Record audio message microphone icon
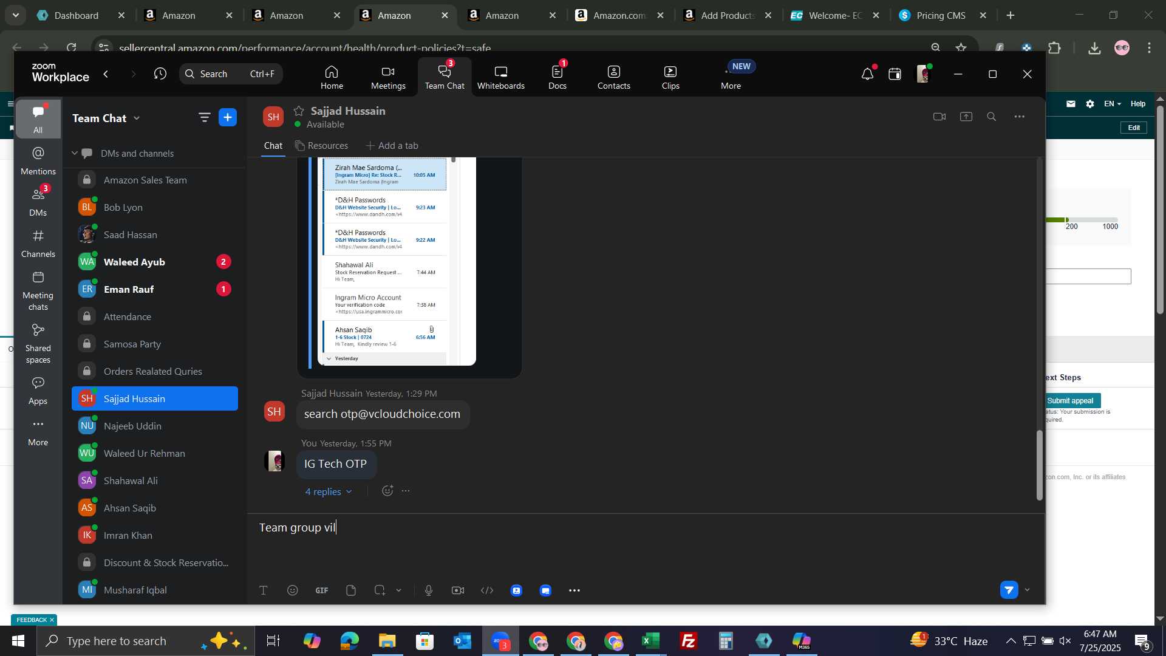The image size is (1166, 656). (x=429, y=590)
